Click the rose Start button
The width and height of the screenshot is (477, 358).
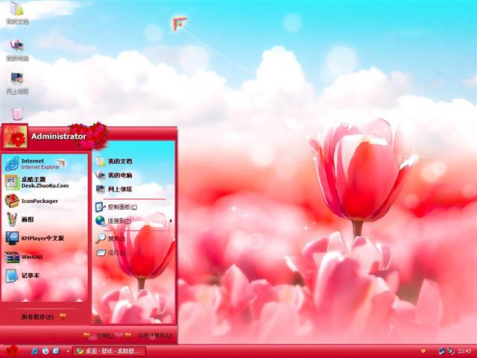click(12, 351)
